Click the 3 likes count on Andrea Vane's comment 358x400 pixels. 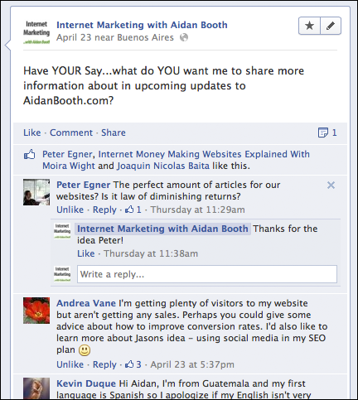pyautogui.click(x=133, y=364)
